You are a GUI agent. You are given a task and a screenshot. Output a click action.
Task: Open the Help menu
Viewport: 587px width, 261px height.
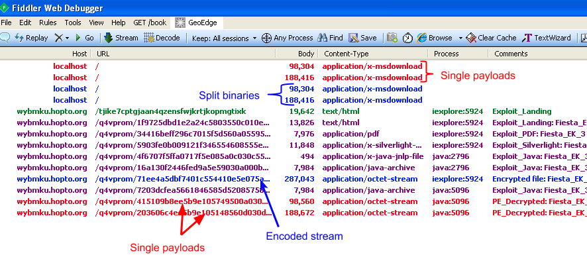119,23
